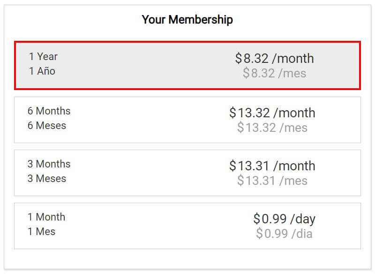The height and width of the screenshot is (274, 375).
Task: Click the grey $13.31 /mes text
Action: click(x=272, y=181)
